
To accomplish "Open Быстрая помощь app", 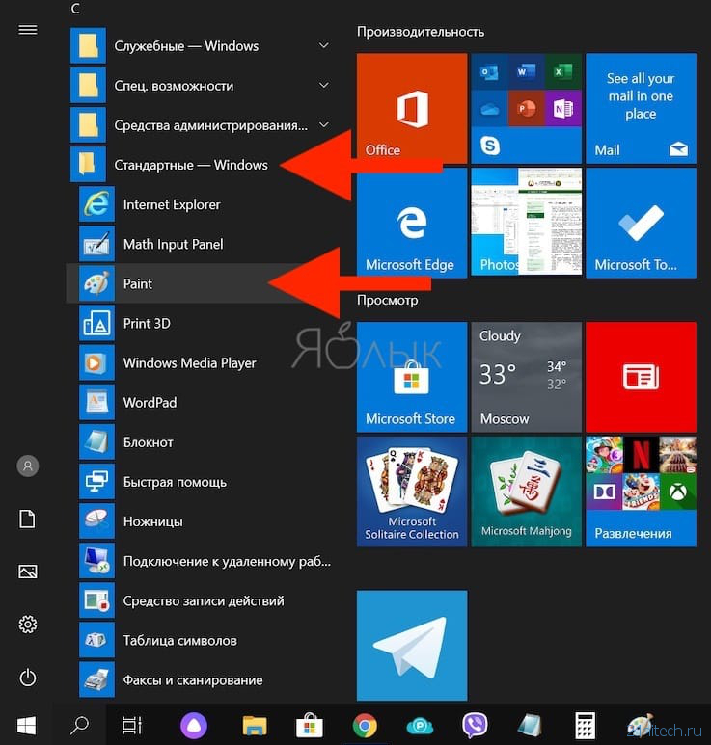I will (202, 482).
